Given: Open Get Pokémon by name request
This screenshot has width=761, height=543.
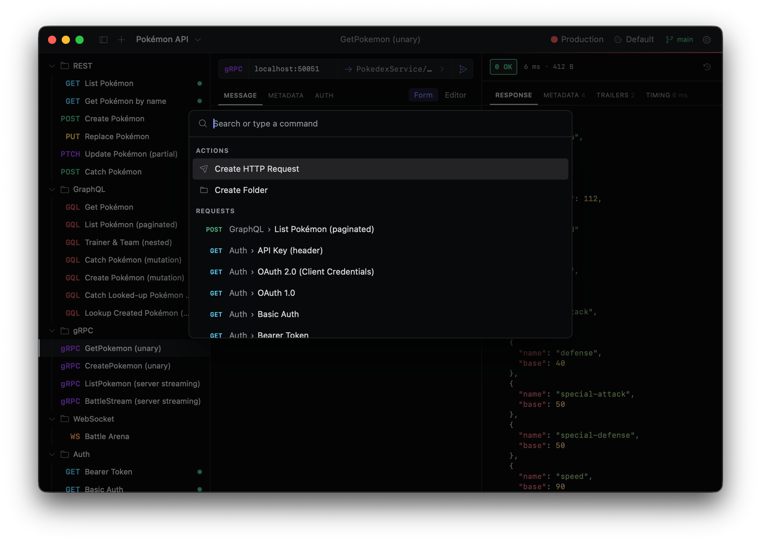Looking at the screenshot, I should 124,101.
